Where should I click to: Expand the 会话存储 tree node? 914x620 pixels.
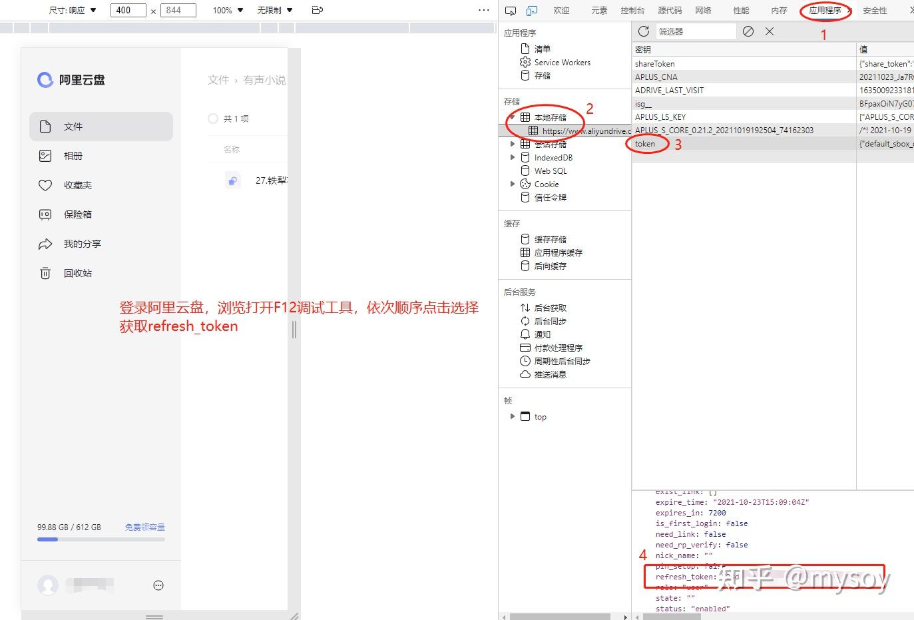pos(513,144)
